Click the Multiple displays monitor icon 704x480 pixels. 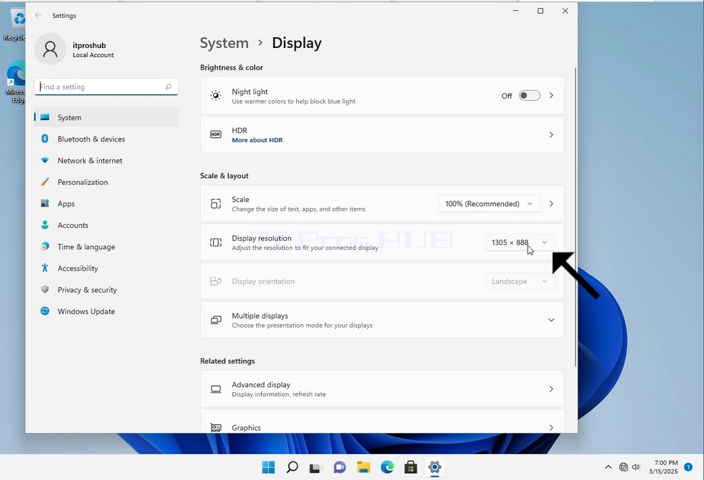tap(216, 320)
